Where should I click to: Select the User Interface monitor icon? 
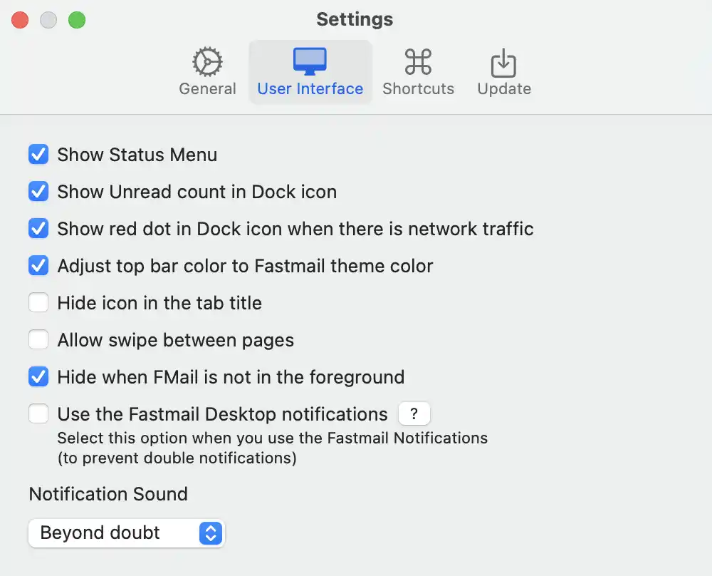[x=310, y=61]
